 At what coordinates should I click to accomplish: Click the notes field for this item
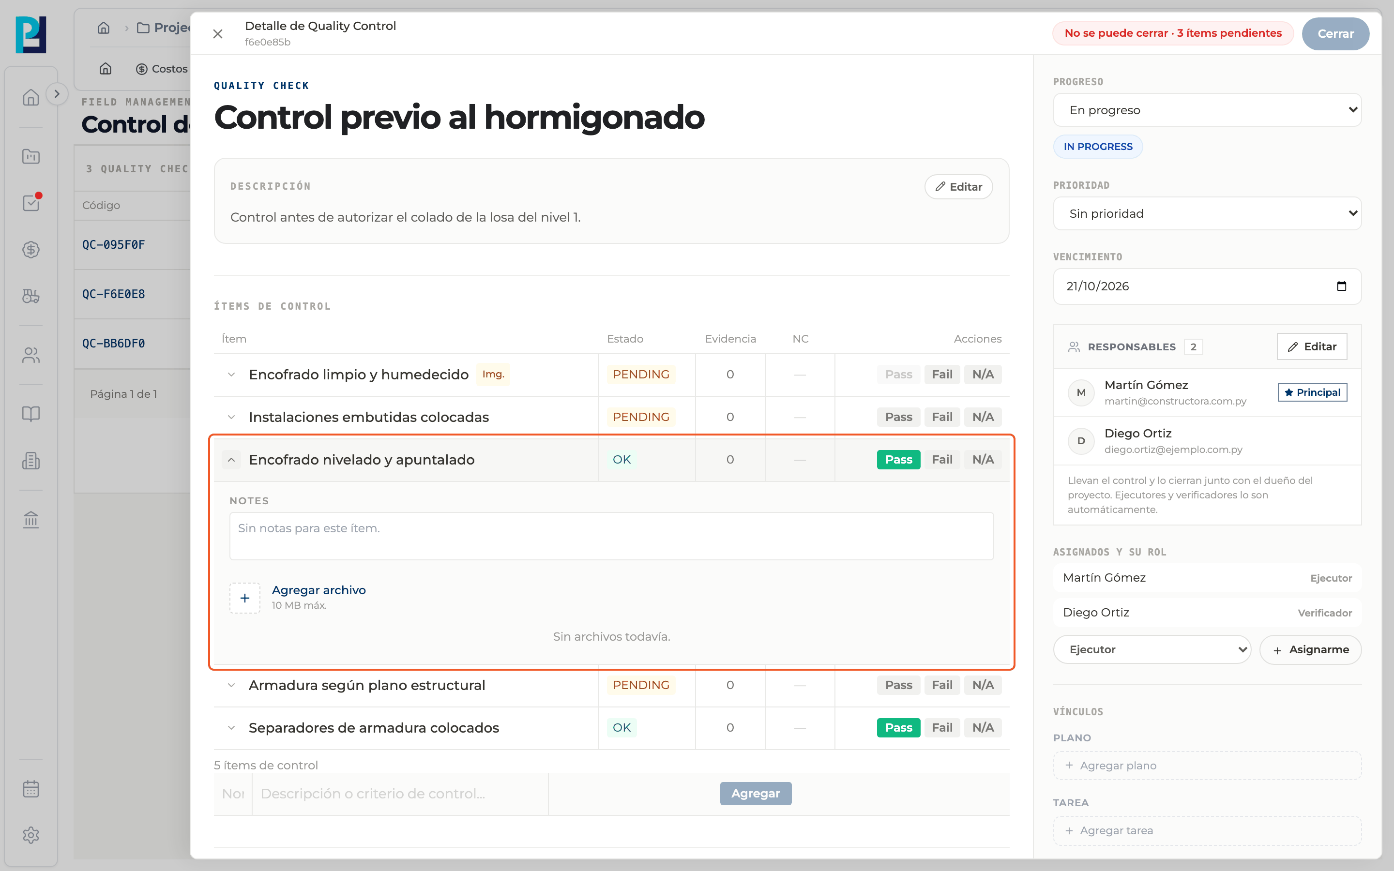[611, 536]
